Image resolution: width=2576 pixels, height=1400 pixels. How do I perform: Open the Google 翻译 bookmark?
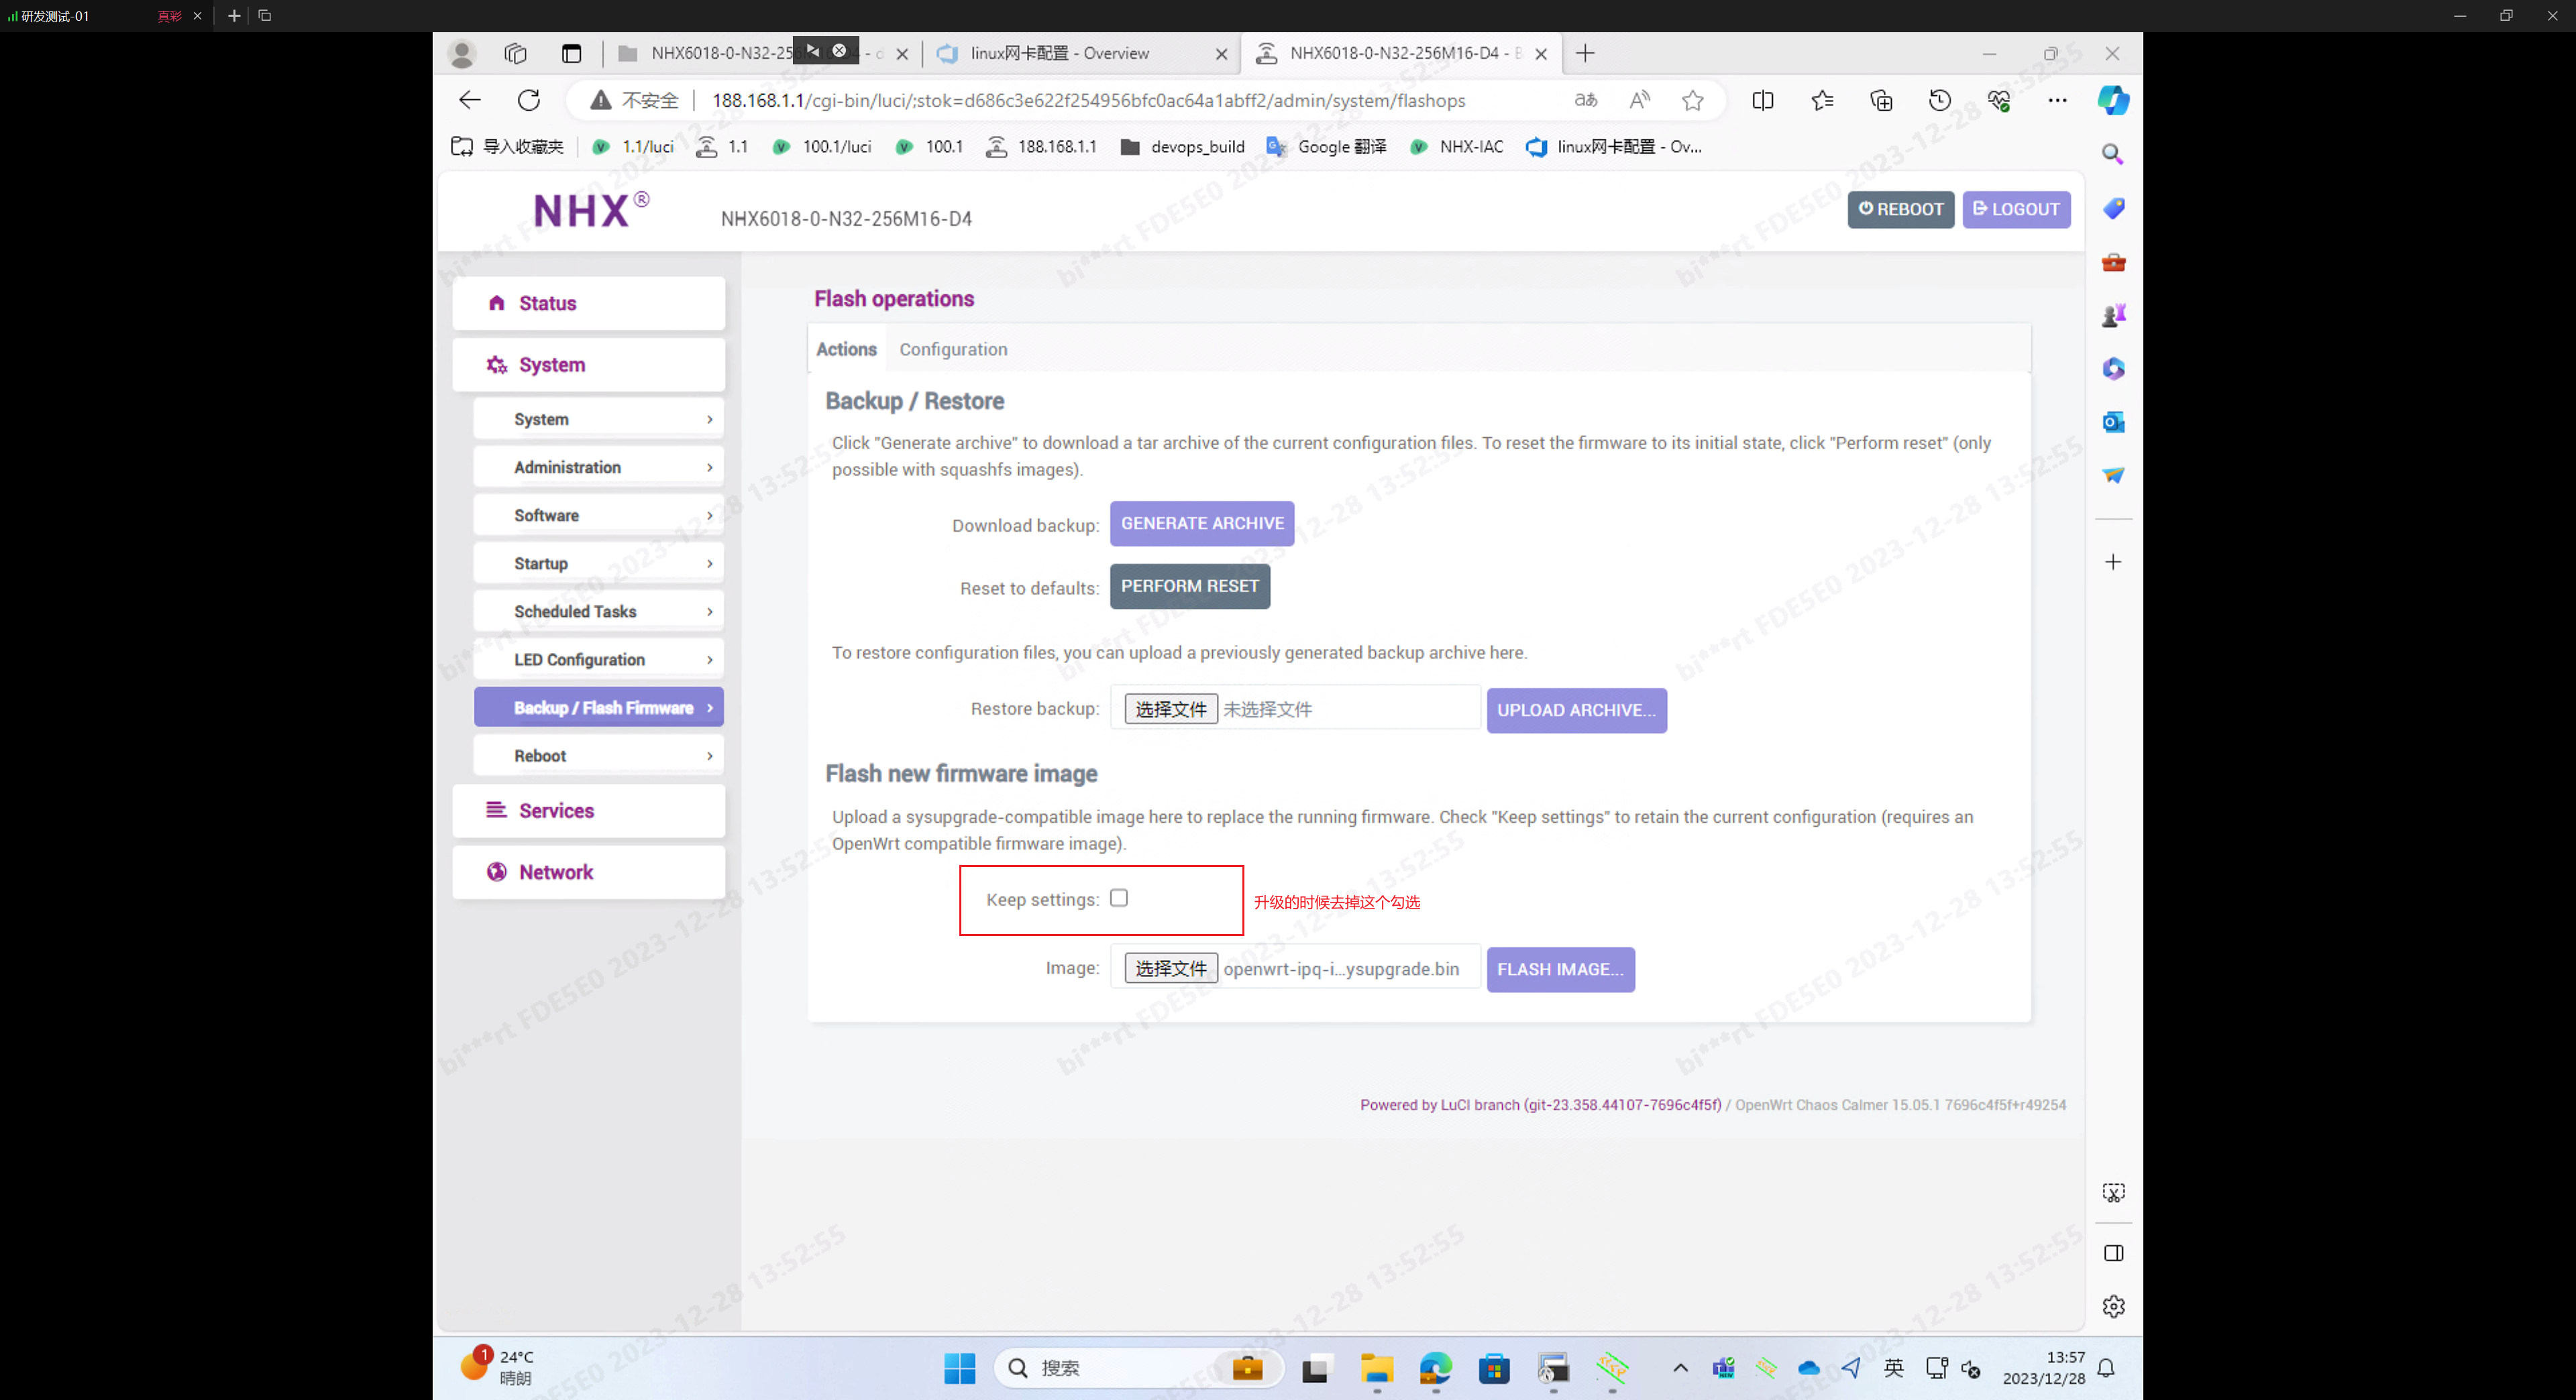[x=1341, y=146]
